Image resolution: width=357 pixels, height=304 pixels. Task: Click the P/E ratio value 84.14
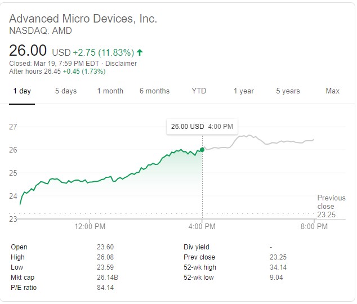tap(105, 288)
